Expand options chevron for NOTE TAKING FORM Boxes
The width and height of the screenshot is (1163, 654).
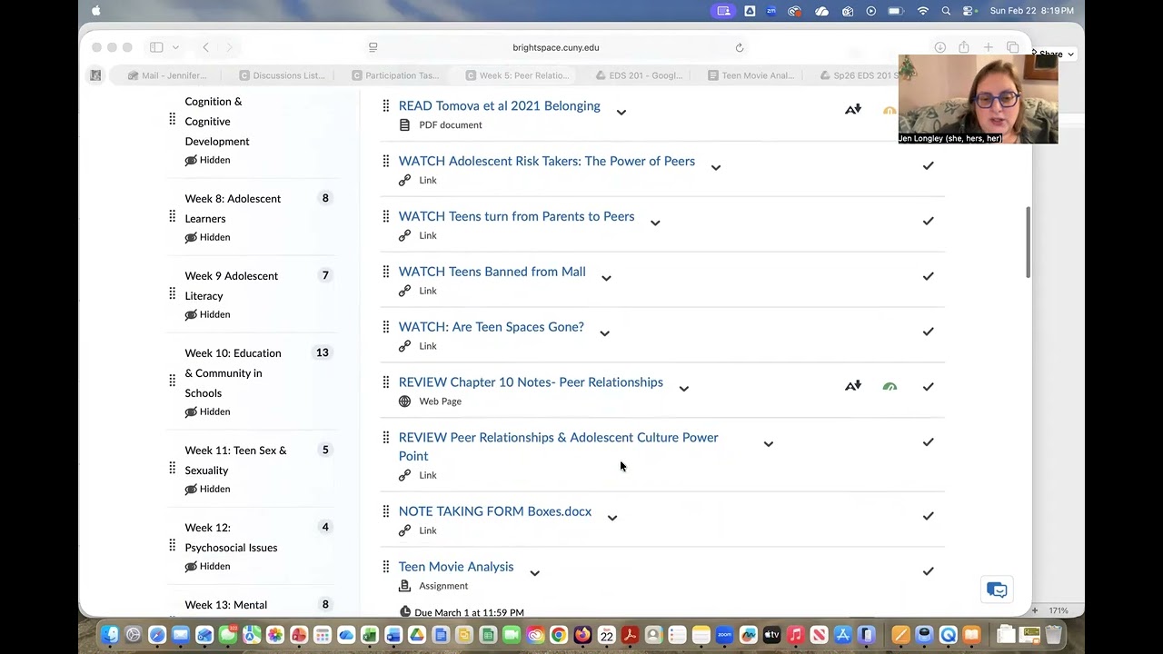pos(612,519)
